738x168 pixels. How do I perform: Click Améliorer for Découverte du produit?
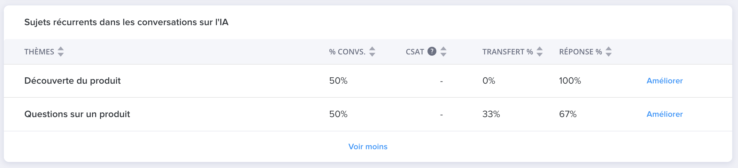[x=665, y=81]
